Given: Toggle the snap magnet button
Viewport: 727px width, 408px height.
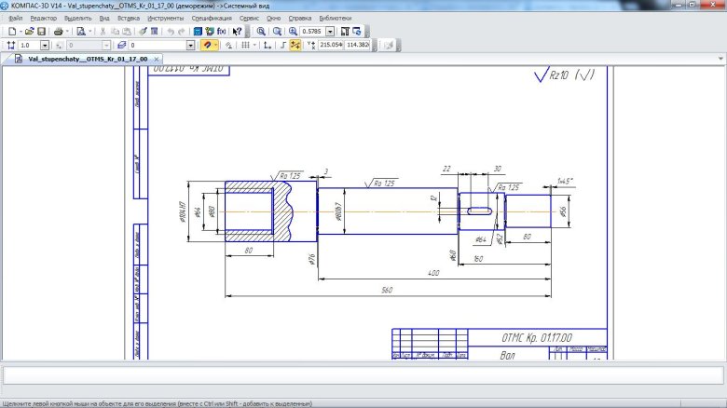Looking at the screenshot, I should pos(208,45).
